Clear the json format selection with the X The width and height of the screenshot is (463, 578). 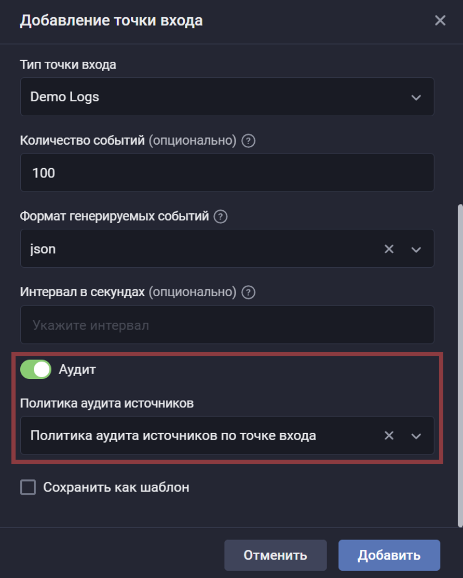[x=389, y=249]
